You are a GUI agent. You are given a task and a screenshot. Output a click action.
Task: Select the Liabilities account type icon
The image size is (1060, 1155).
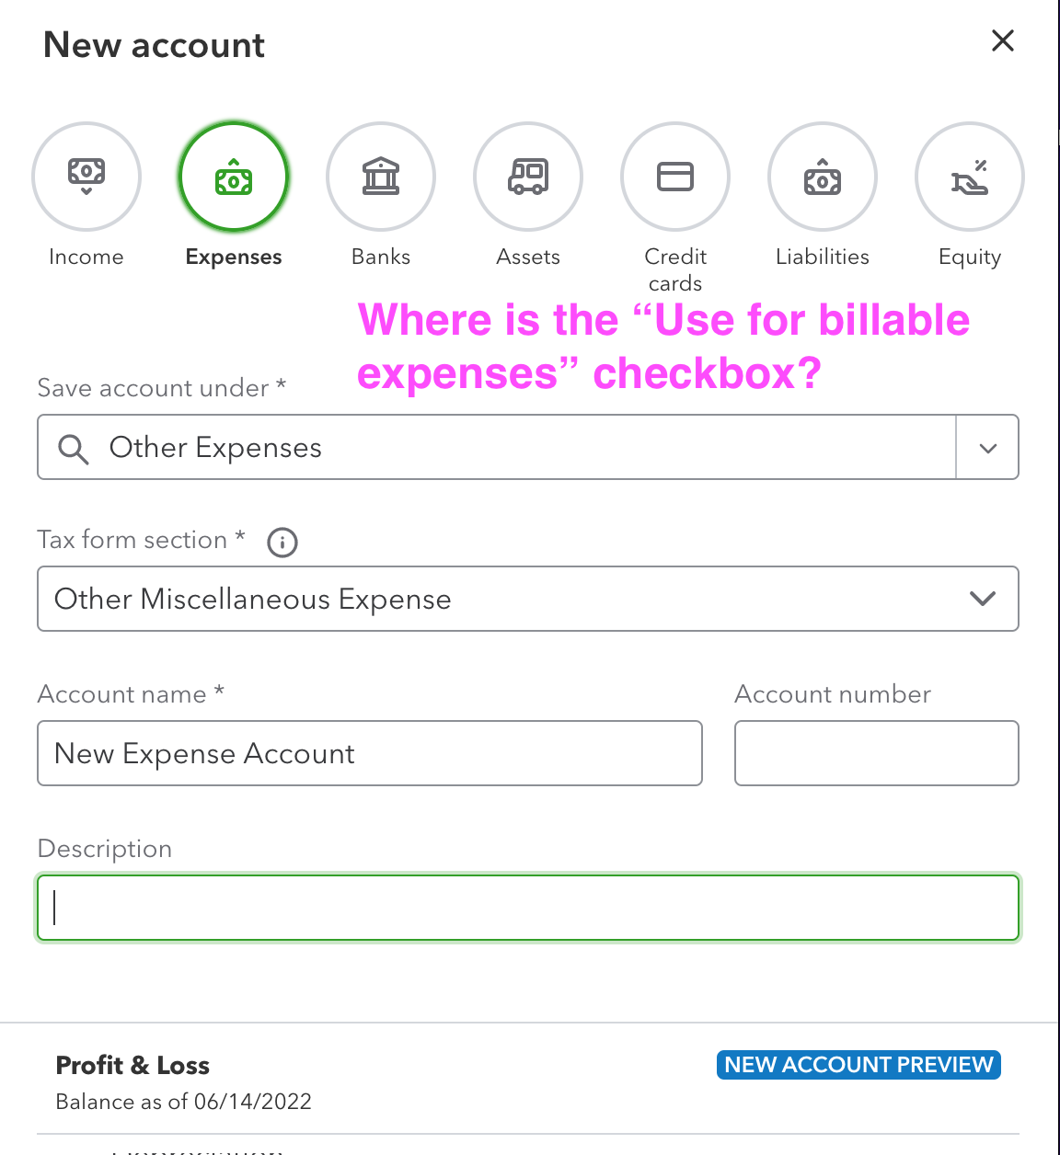tap(822, 177)
